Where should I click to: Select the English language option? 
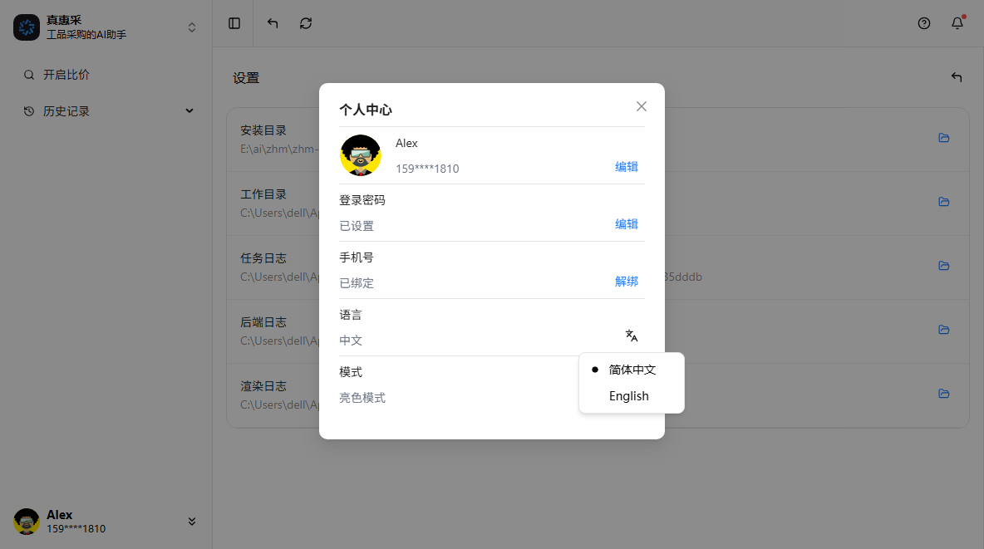628,396
